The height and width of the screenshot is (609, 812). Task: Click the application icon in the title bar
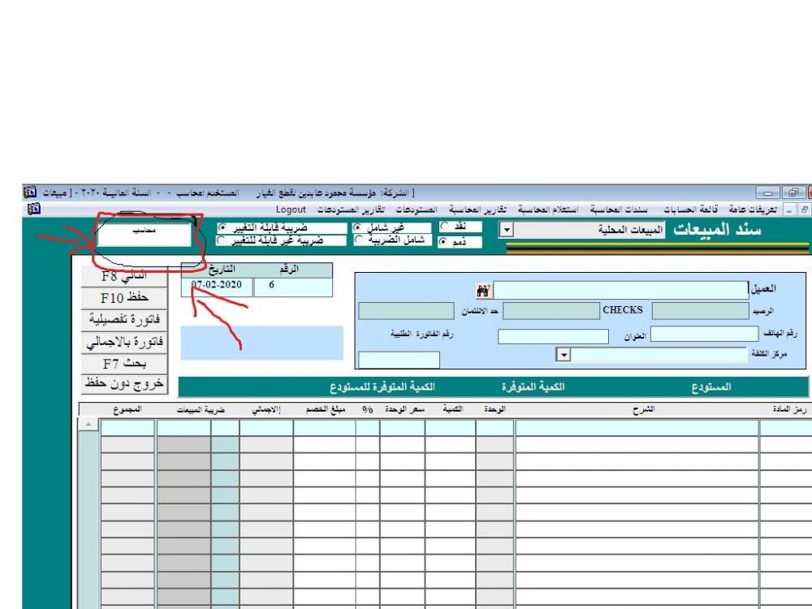tap(29, 192)
